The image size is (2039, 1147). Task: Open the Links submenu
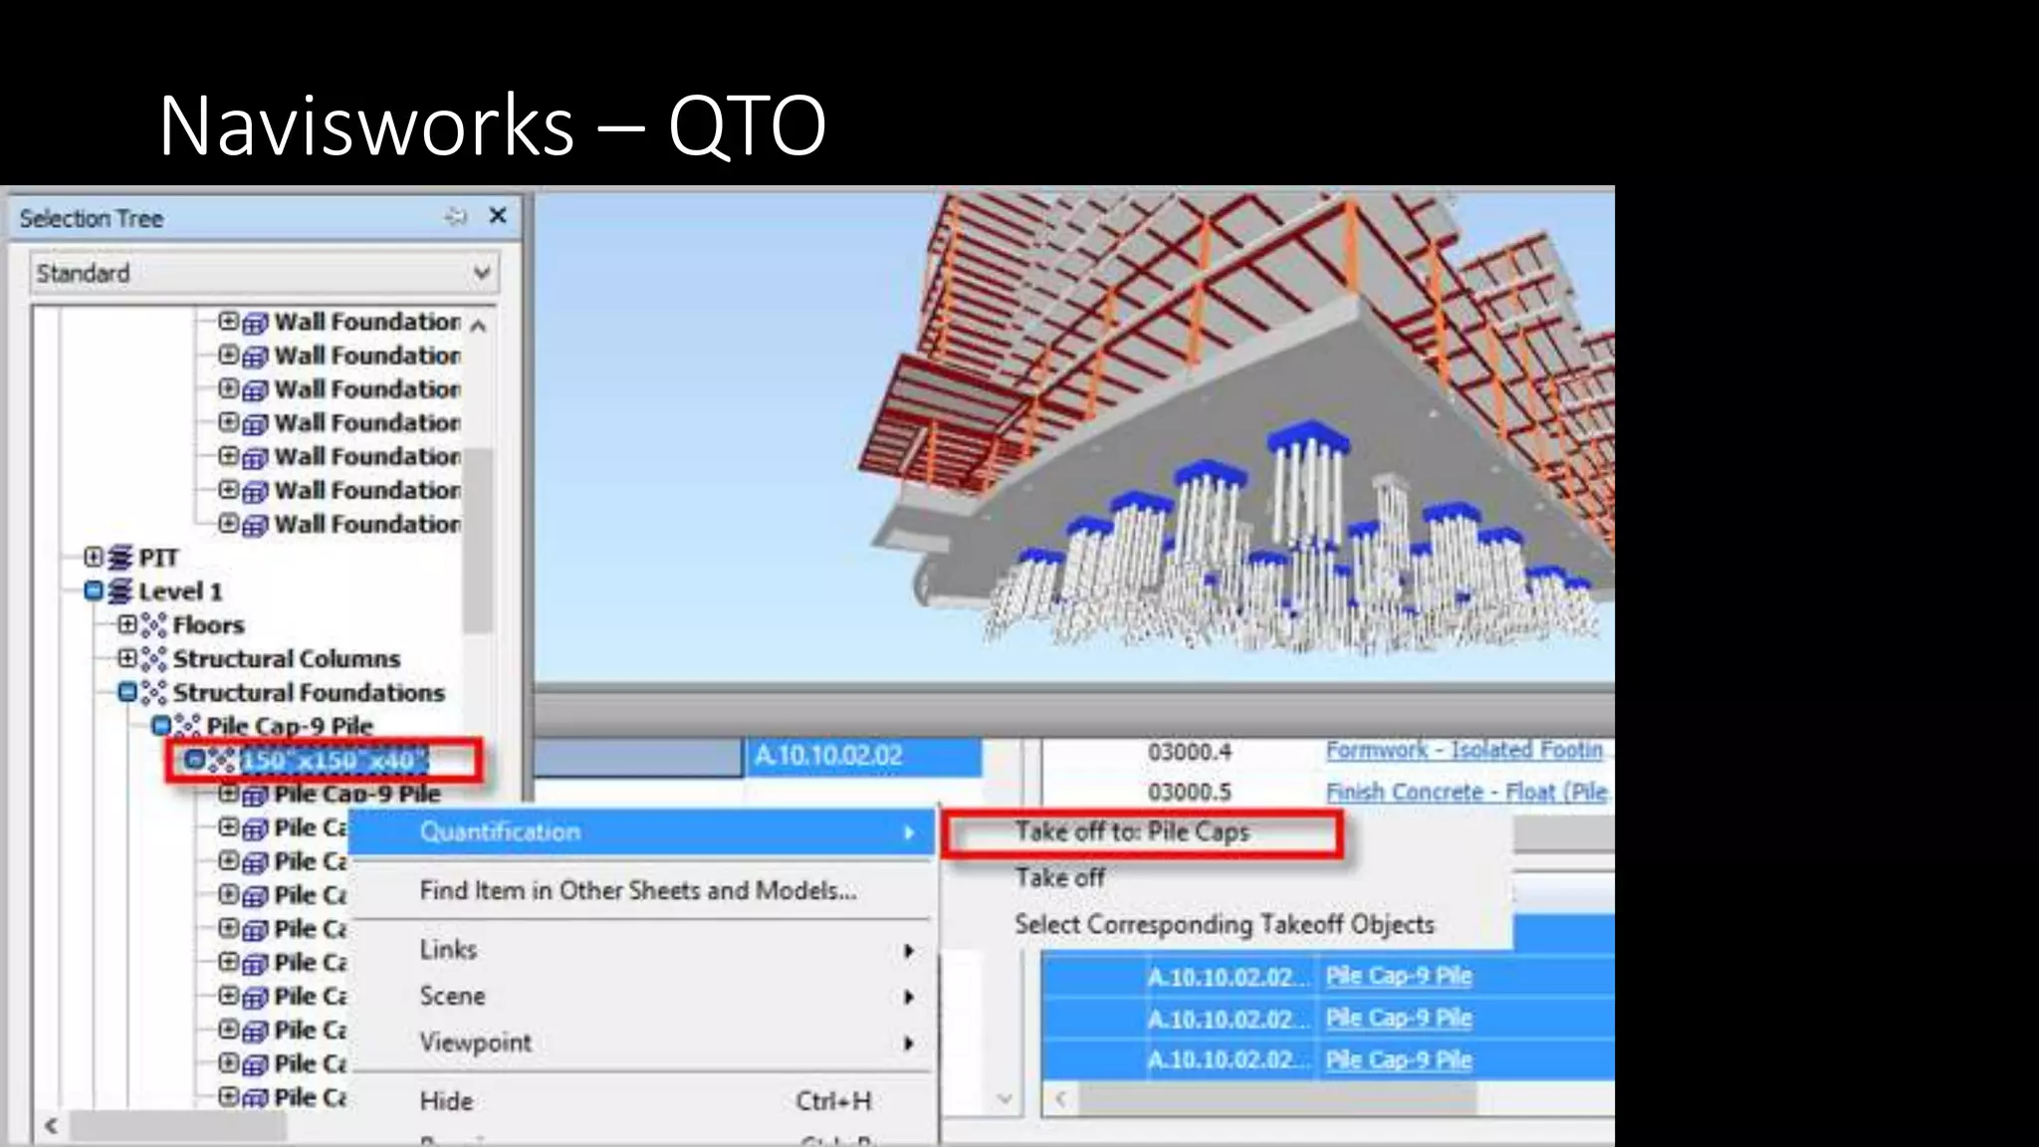click(643, 950)
